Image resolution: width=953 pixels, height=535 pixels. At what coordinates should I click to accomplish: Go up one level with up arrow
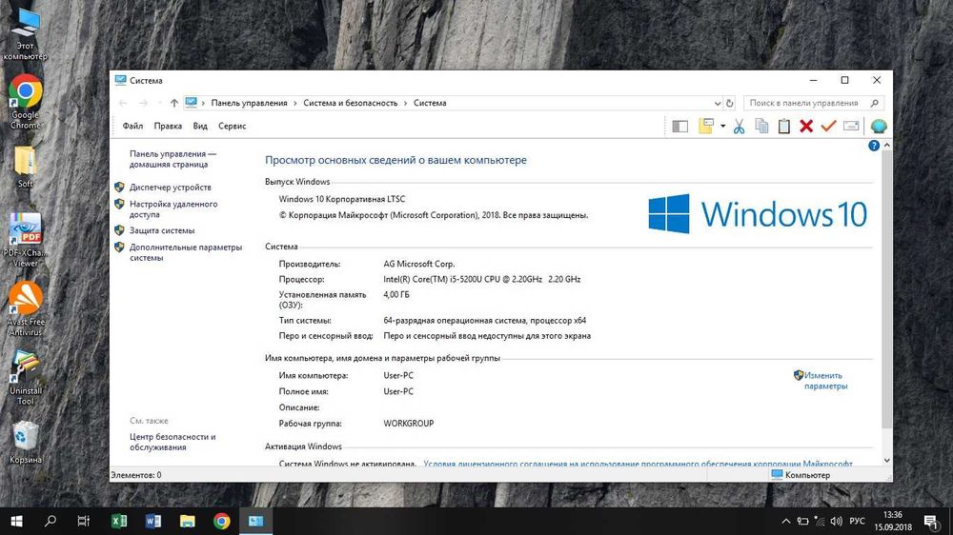(x=174, y=103)
